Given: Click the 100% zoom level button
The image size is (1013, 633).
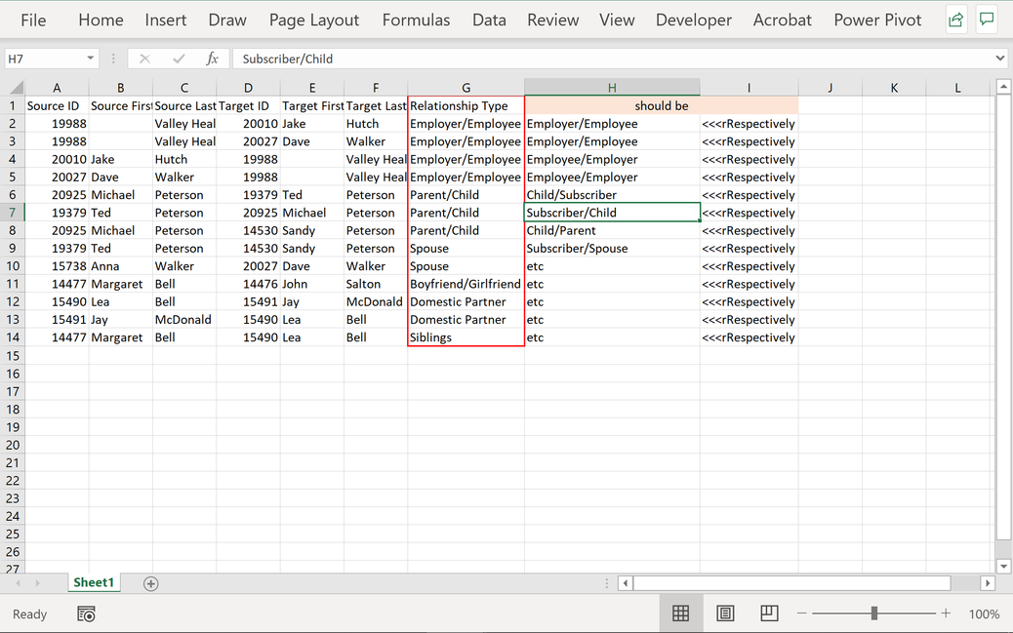Looking at the screenshot, I should point(984,613).
